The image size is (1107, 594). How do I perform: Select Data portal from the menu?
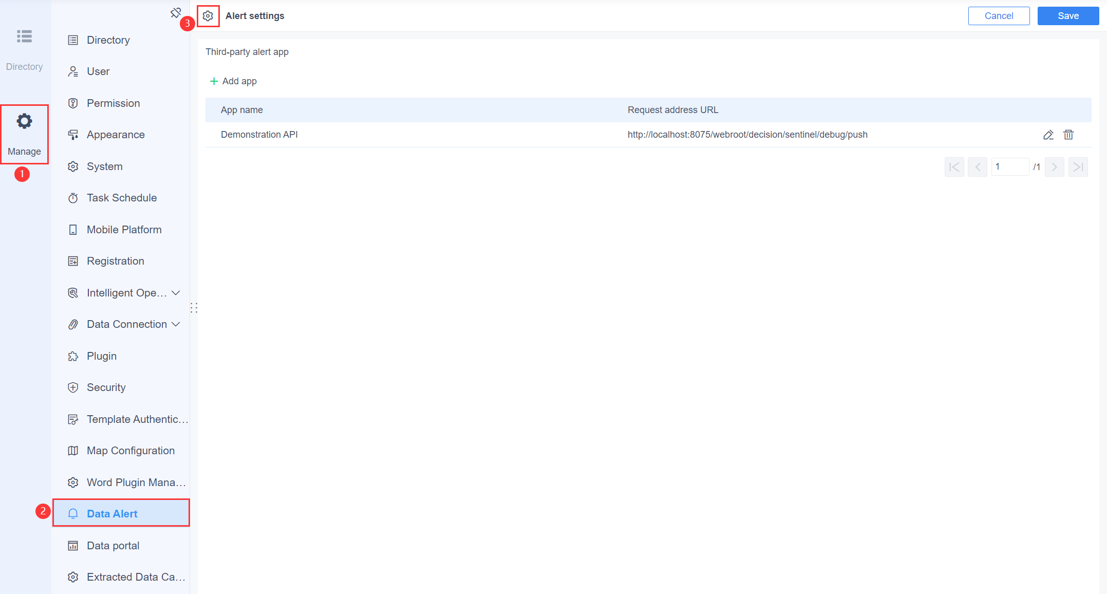[x=113, y=545]
